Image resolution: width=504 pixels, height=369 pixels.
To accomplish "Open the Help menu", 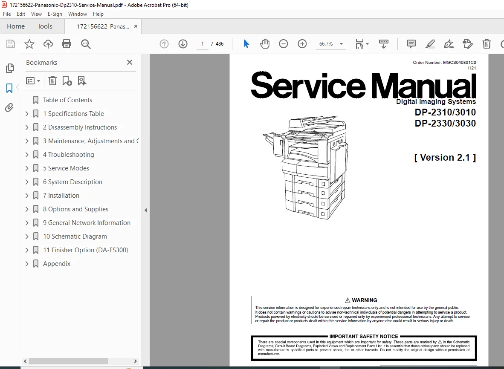I will pyautogui.click(x=98, y=14).
